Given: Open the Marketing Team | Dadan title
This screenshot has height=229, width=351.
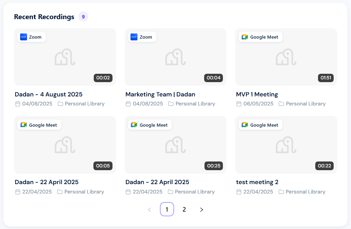Looking at the screenshot, I should (160, 94).
